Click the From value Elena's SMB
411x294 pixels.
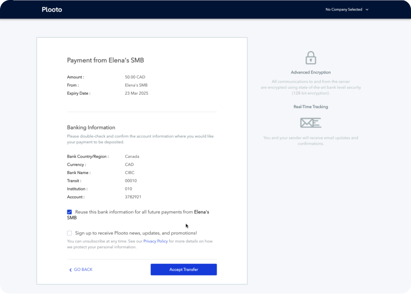pyautogui.click(x=136, y=85)
